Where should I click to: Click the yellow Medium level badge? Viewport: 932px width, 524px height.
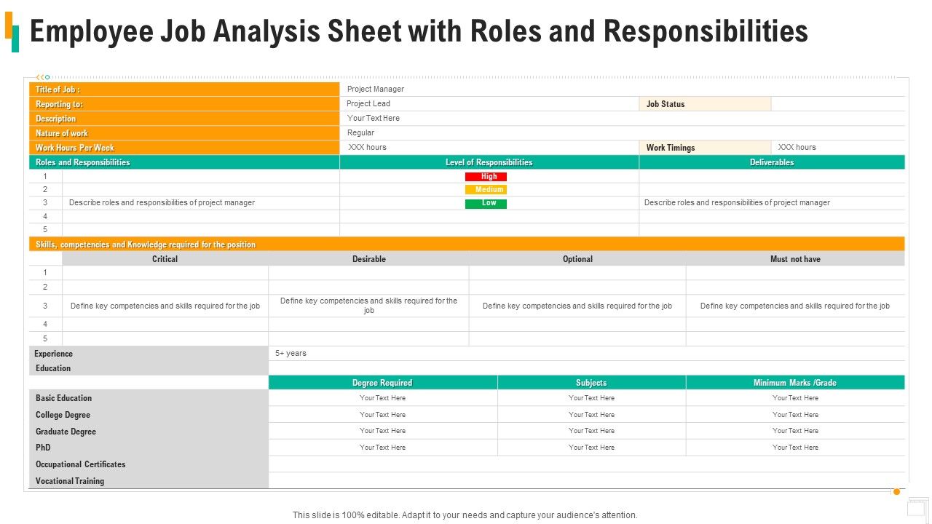click(486, 190)
